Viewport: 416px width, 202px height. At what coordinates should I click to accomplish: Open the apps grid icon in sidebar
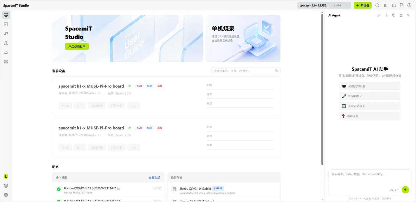pyautogui.click(x=6, y=62)
